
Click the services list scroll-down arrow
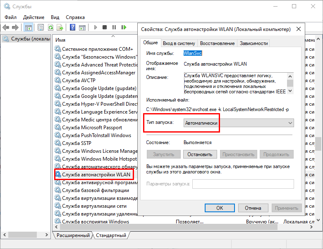[318, 220]
